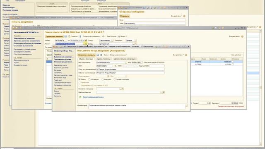This screenshot has width=265, height=149.
Task: Toggle the Прочие отношения checkbox
Action: click(x=115, y=79)
